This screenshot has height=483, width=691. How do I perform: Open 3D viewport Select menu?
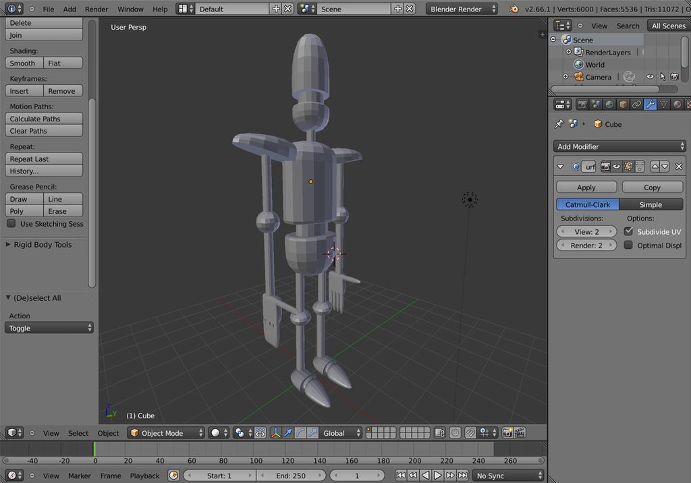(x=78, y=433)
